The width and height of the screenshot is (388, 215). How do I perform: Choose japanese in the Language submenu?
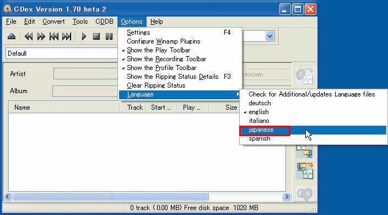(x=313, y=130)
